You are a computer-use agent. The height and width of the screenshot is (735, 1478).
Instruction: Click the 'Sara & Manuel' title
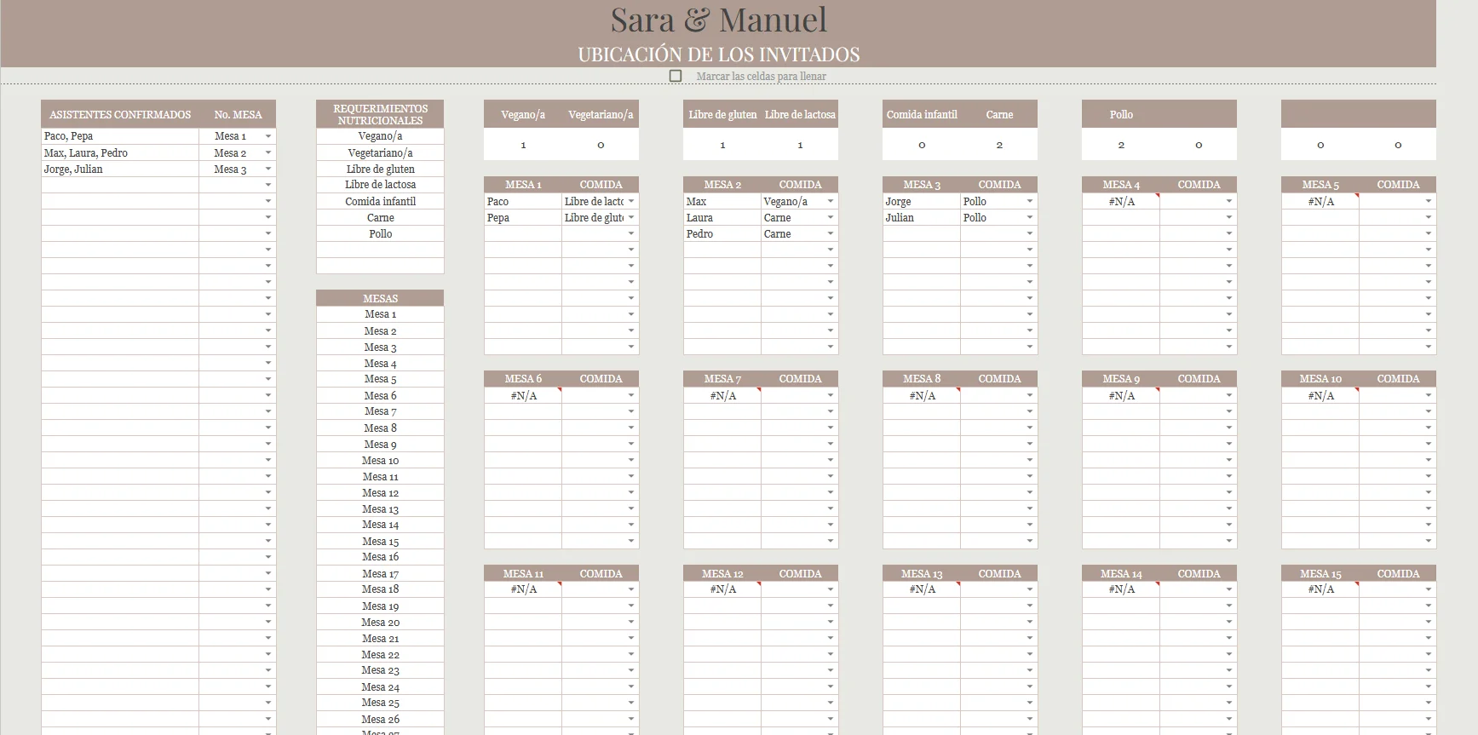pyautogui.click(x=718, y=20)
